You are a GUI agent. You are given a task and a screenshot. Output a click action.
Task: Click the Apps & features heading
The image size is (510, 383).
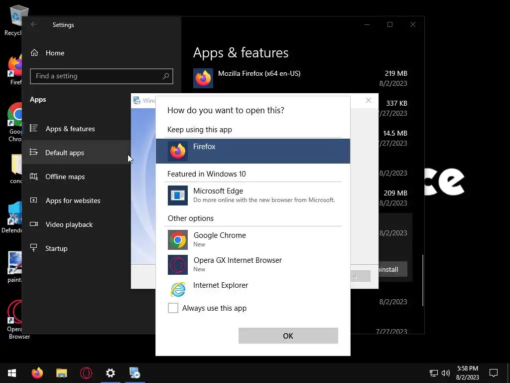pyautogui.click(x=241, y=52)
